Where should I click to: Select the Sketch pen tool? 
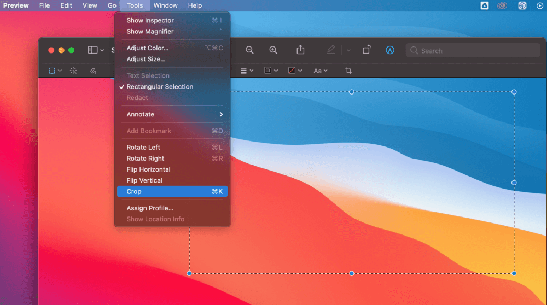click(x=93, y=71)
